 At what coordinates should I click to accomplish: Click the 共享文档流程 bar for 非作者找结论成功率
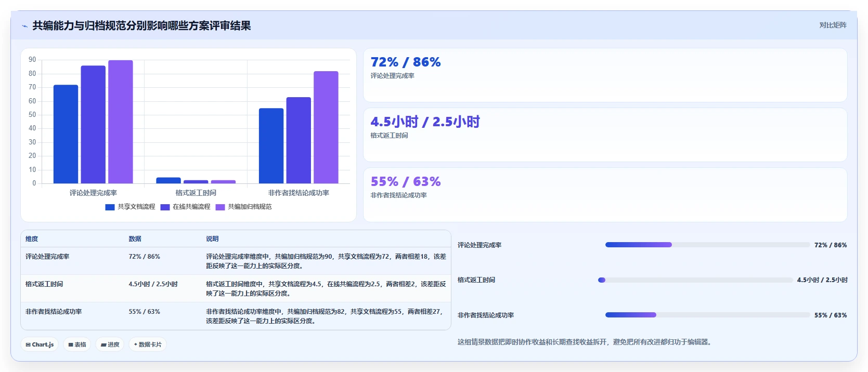pos(271,146)
